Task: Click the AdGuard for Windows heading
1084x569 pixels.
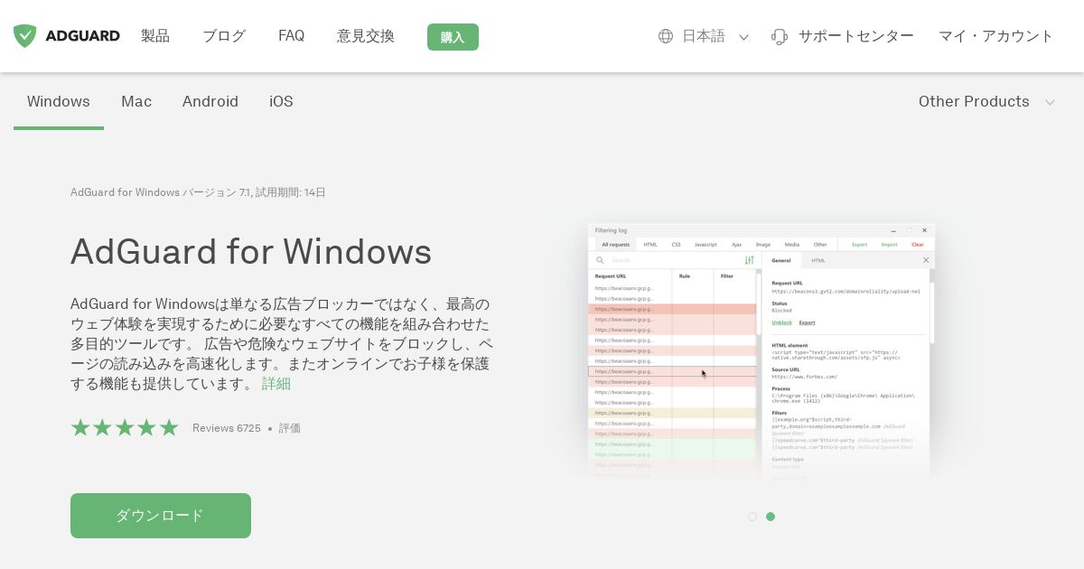Action: click(251, 251)
